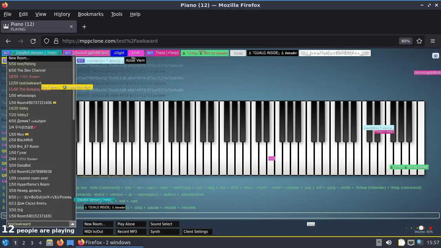
Task: Open the tracking protection shield panel
Action: [47, 41]
